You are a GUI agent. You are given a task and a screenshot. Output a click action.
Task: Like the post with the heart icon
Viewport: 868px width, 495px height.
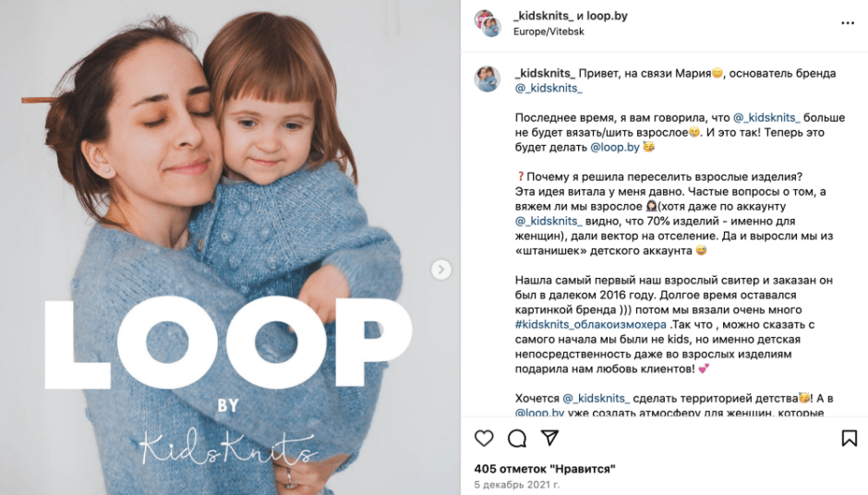484,438
